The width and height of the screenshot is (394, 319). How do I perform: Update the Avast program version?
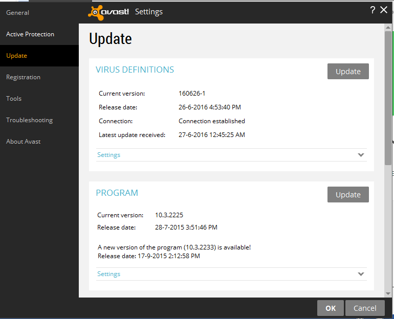click(348, 194)
